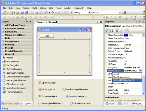
Task: Select ImagePrintDocument in the Toolbox
Action: click(x=14, y=88)
